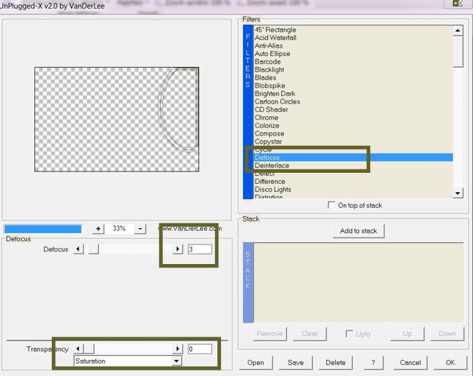The image size is (473, 376).
Task: Click the Transparency value field showing 0
Action: tap(200, 349)
